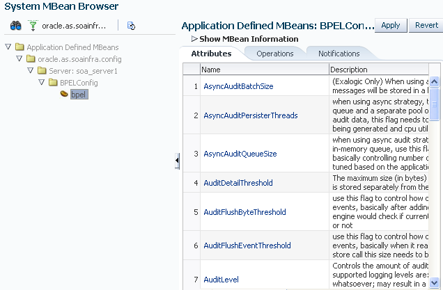Collapse the Application Defined MBeans node
This screenshot has width=443, height=290.
point(8,47)
